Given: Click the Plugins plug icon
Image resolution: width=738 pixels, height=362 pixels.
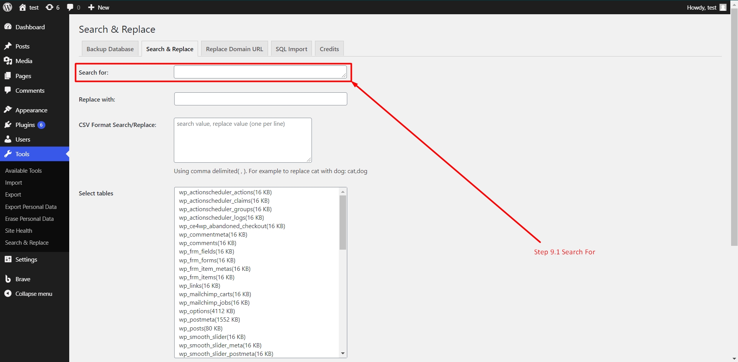Looking at the screenshot, I should coord(8,125).
